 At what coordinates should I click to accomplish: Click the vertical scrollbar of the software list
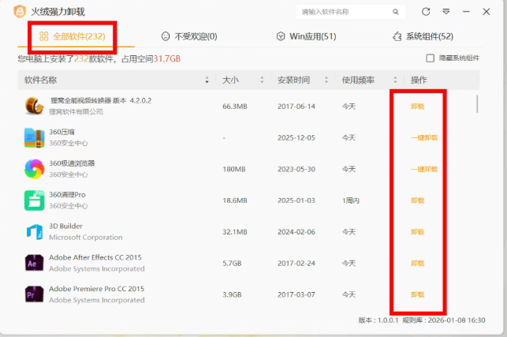click(476, 104)
